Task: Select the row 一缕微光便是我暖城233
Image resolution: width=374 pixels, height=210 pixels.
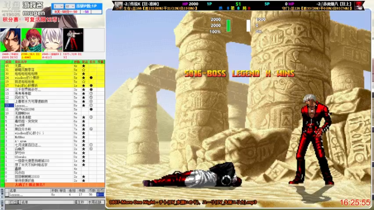Action: 55,161
